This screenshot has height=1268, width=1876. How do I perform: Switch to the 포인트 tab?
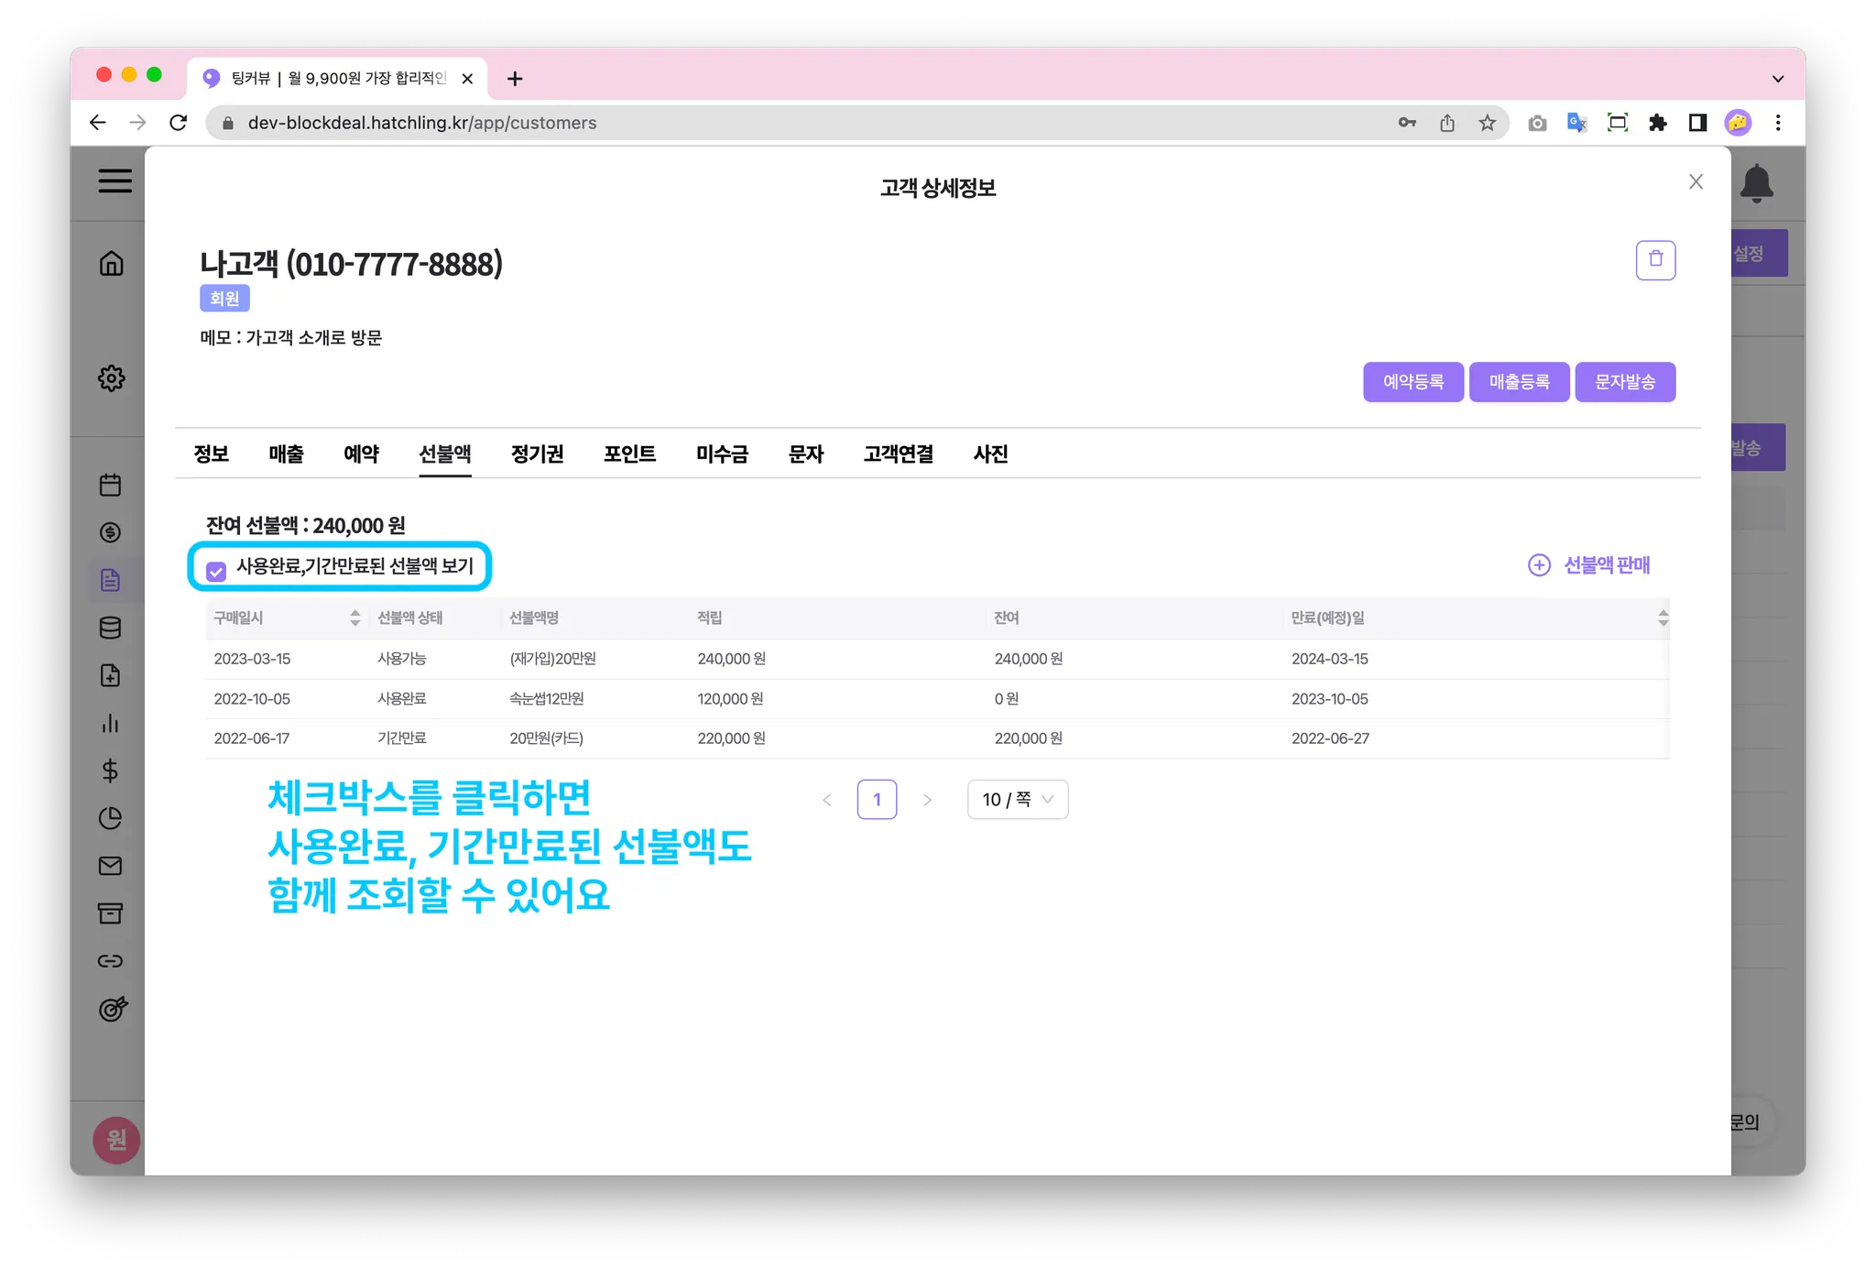point(629,454)
